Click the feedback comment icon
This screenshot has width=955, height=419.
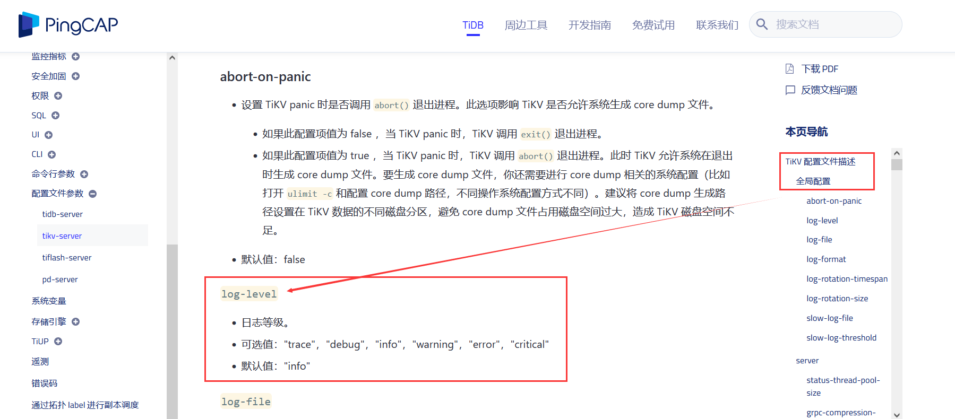pos(790,90)
